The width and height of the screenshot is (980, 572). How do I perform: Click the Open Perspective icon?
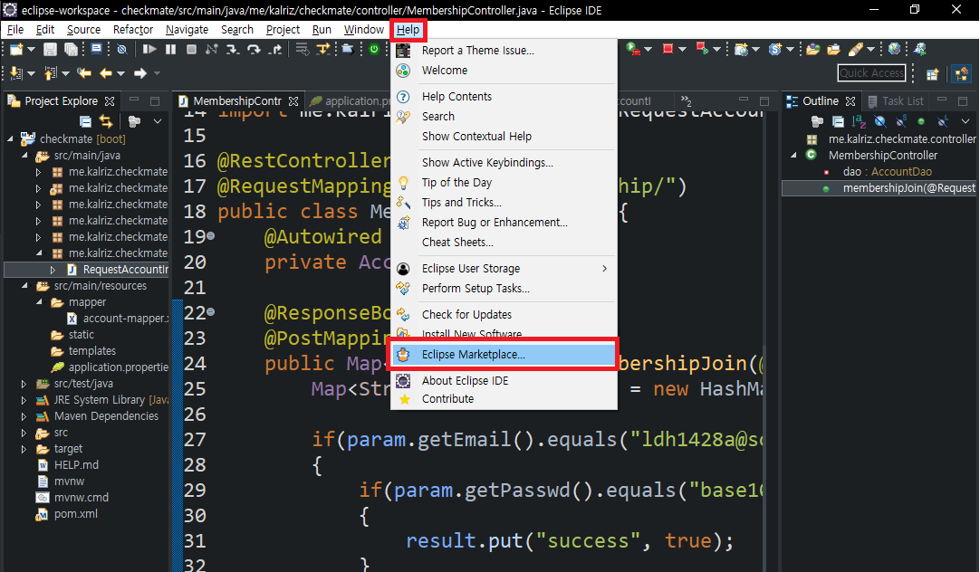(x=933, y=73)
